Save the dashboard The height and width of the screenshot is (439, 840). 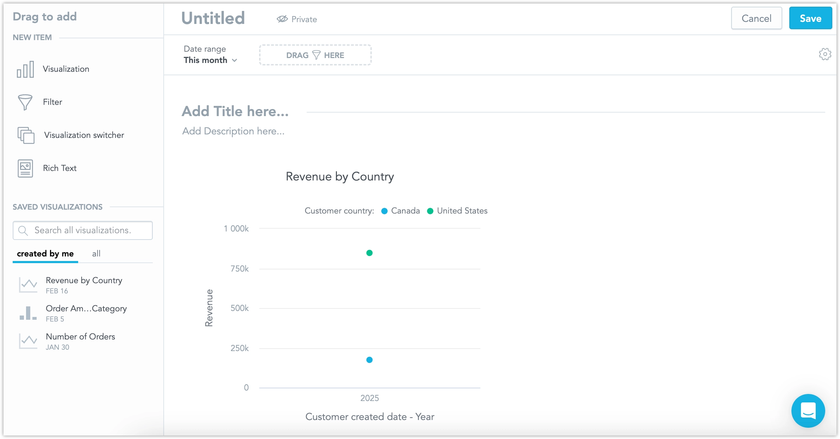point(810,18)
